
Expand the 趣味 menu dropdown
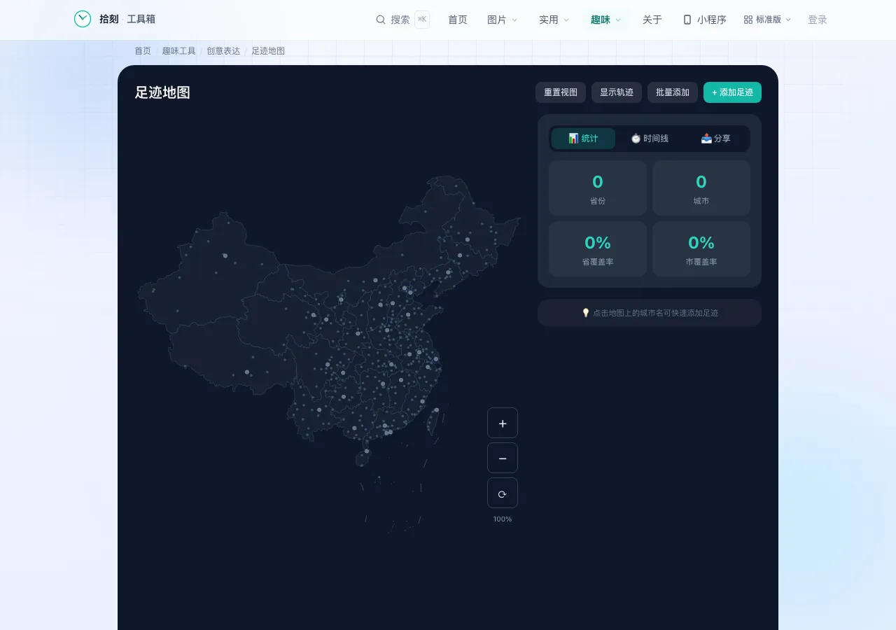coord(606,20)
